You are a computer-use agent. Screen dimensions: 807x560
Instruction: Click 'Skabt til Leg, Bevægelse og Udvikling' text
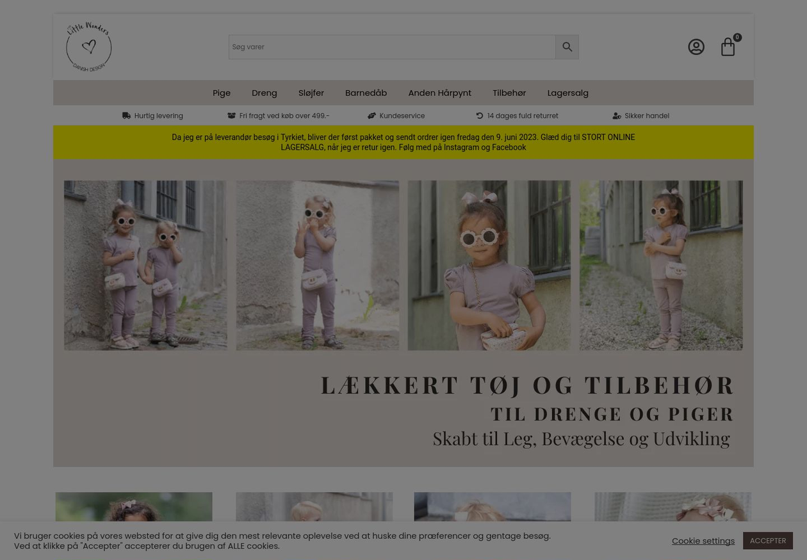click(581, 438)
